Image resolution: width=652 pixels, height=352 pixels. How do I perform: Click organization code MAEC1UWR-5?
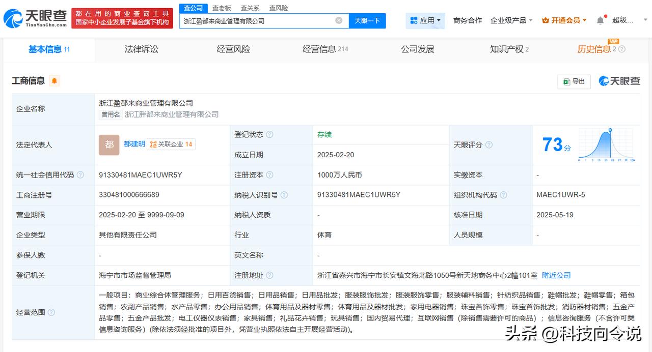pyautogui.click(x=561, y=195)
